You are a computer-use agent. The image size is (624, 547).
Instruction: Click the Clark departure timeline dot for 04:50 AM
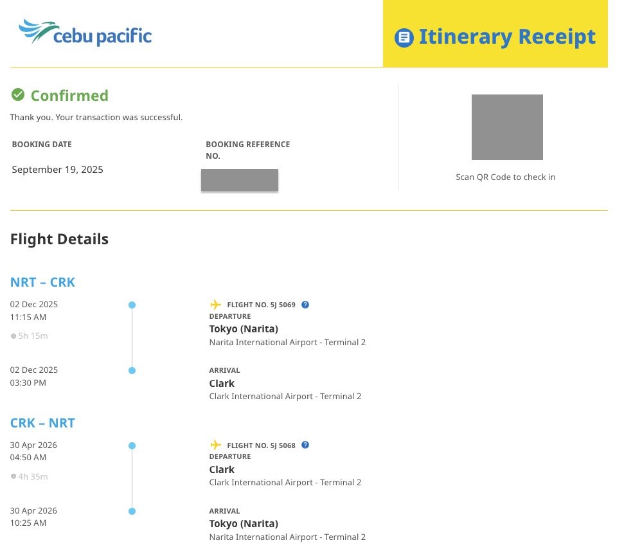click(132, 445)
